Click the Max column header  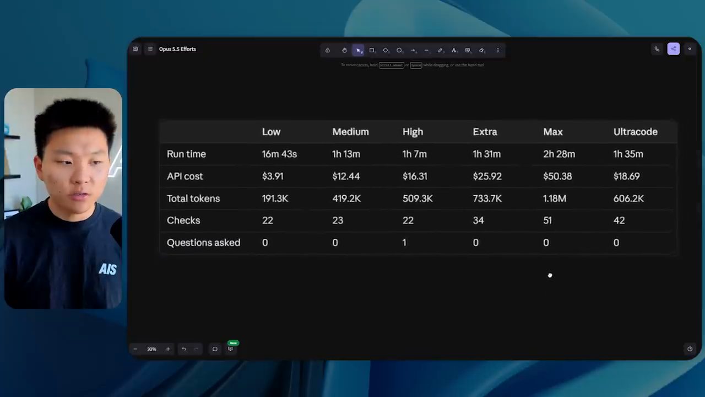coord(553,132)
